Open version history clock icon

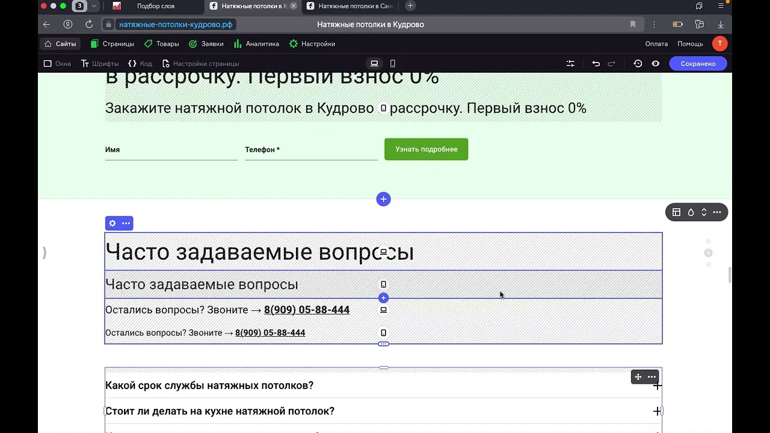pos(638,64)
